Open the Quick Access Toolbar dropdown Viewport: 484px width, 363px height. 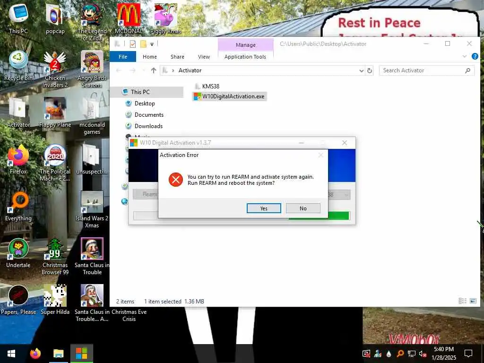coord(152,44)
